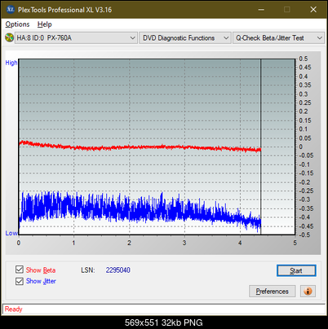Click the Ready status bar text
Image resolution: width=328 pixels, height=329 pixels.
coord(13,309)
